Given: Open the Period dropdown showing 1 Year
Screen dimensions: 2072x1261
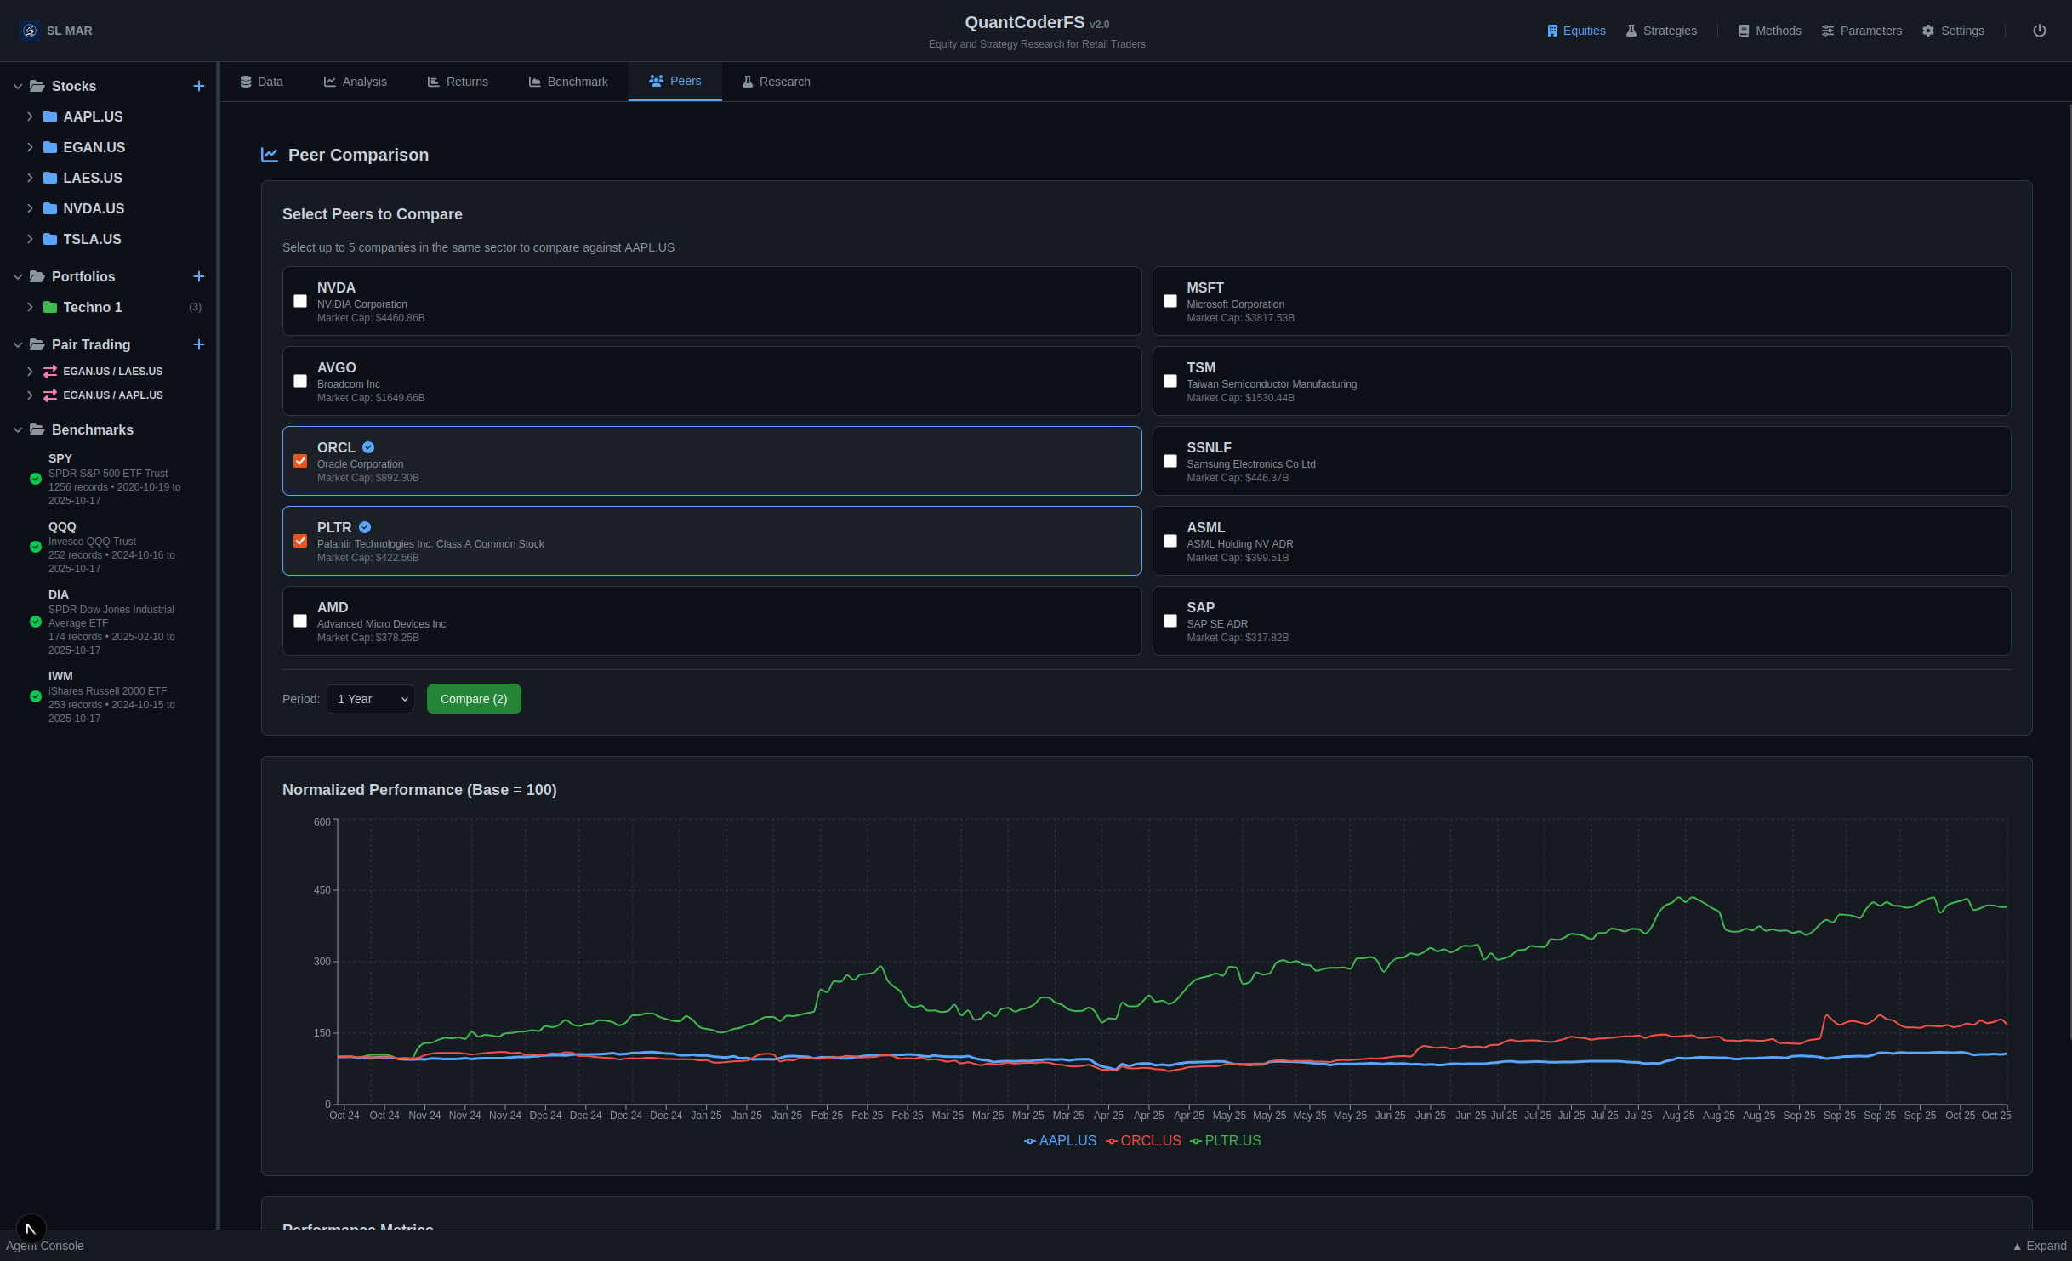Looking at the screenshot, I should [x=369, y=698].
